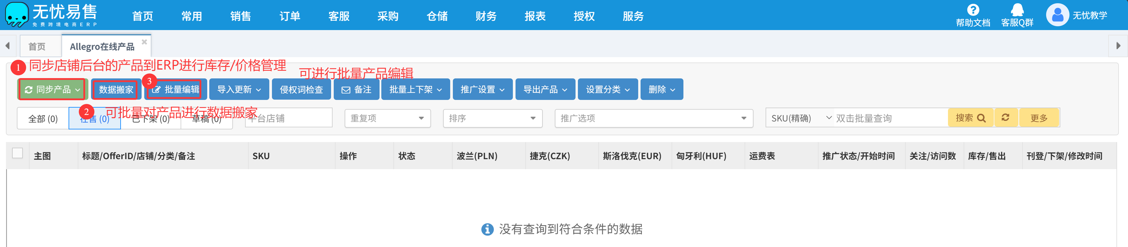Click the 备注 button
Image resolution: width=1128 pixels, height=247 pixels.
pos(356,90)
